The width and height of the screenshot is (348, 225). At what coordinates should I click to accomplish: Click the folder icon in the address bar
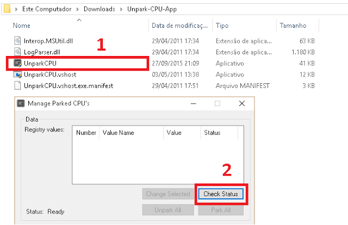pyautogui.click(x=7, y=9)
